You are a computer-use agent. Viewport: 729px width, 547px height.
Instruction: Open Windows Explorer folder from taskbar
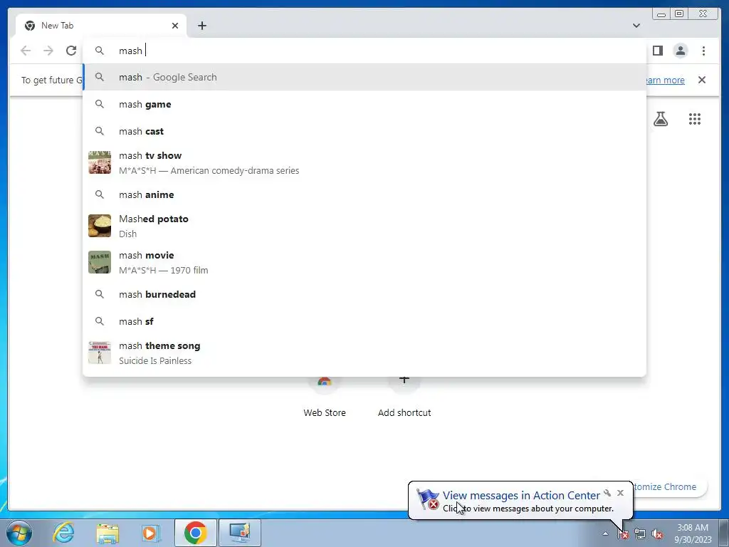click(107, 533)
